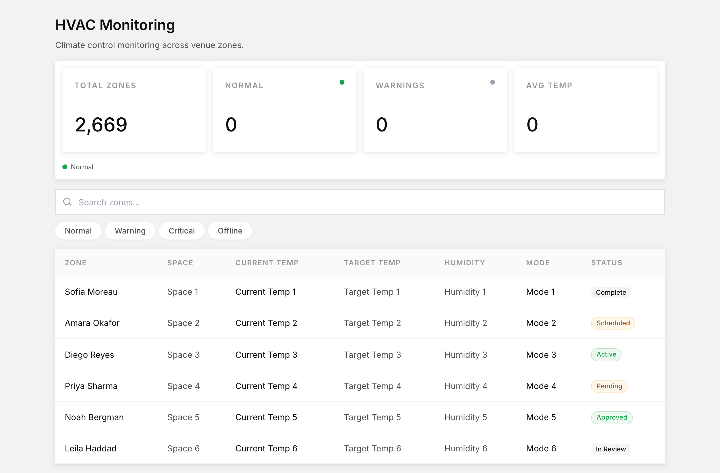Screen dimensions: 720x473
Task: Click the gray dot on Warnings card
Action: (493, 82)
